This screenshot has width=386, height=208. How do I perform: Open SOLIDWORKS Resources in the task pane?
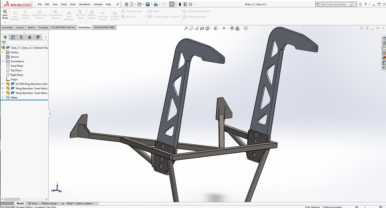click(384, 38)
